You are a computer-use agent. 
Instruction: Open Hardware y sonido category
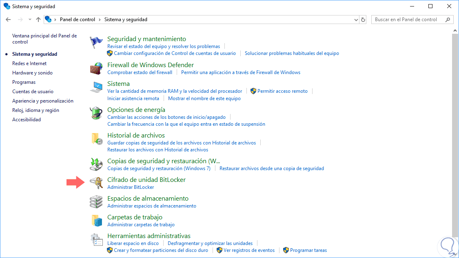tap(32, 73)
